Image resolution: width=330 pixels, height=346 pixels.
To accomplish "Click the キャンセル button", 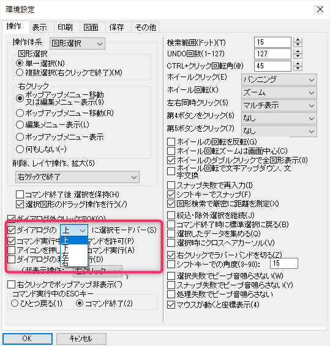I will (81, 339).
